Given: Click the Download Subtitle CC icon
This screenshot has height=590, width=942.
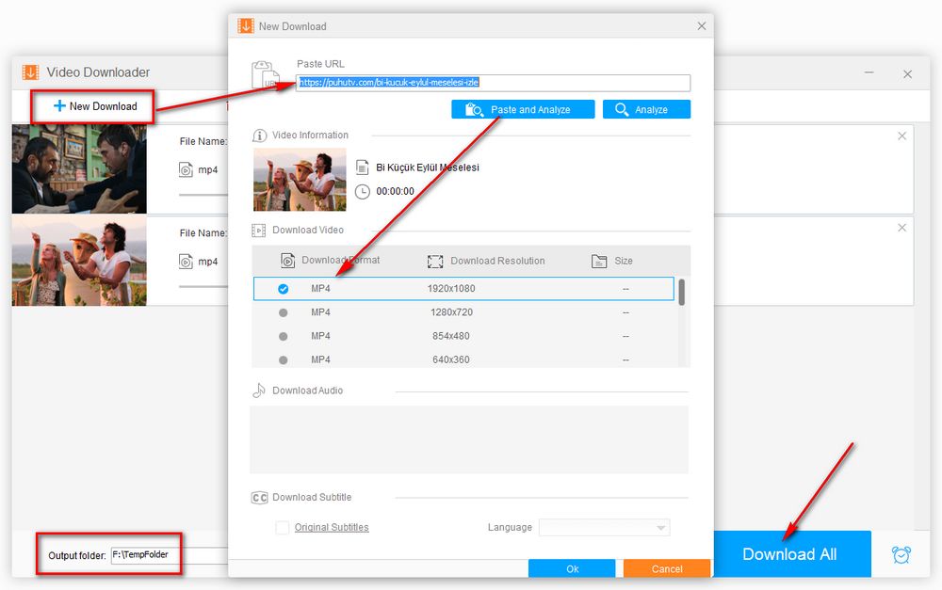Looking at the screenshot, I should (x=259, y=498).
